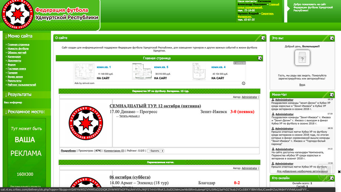Open floor plan thumbnail for комн.кв. 4
This screenshot has height=192, width=341.
[199, 72]
